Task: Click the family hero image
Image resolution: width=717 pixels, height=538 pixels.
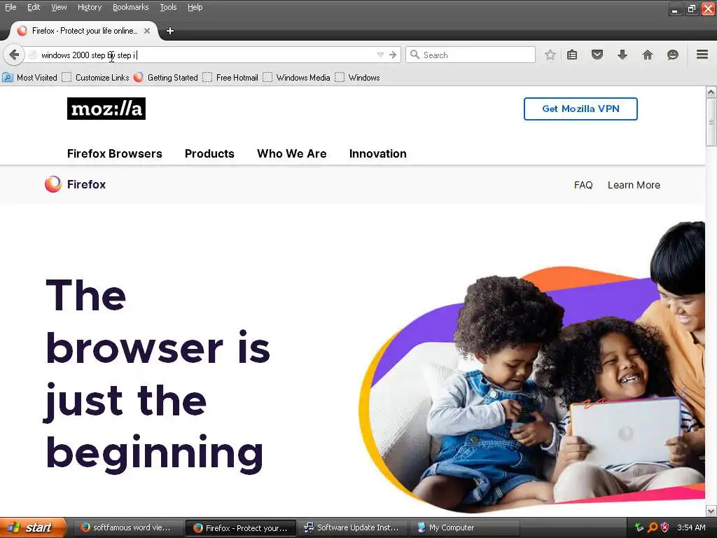Action: [532, 367]
